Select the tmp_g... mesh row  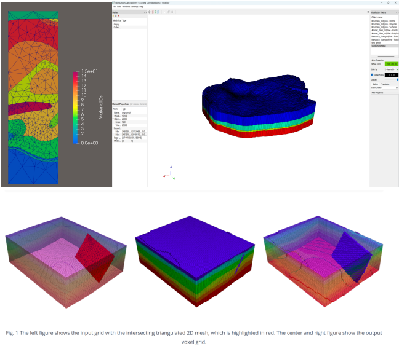(x=129, y=24)
